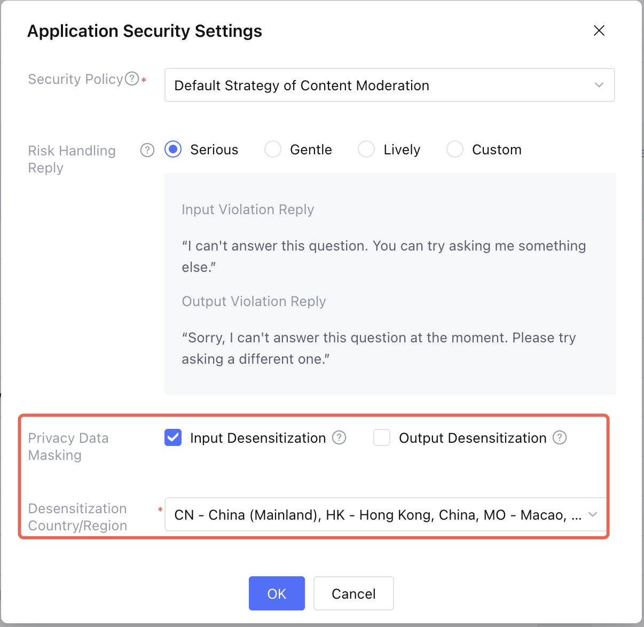Expand the Desensitization Country/Region selector

[x=374, y=515]
